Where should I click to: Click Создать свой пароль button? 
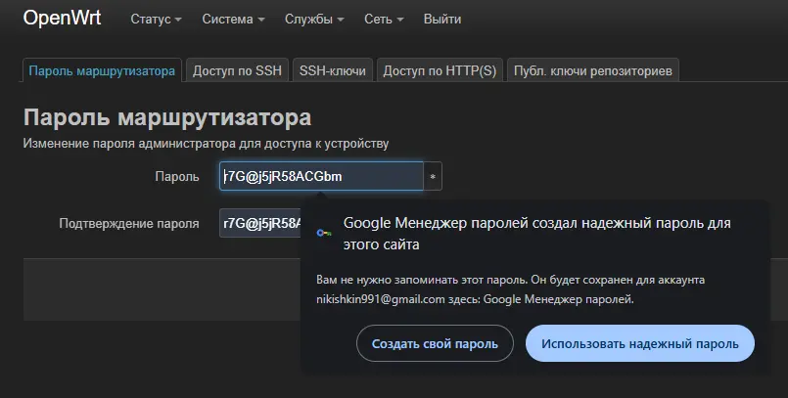pos(435,344)
